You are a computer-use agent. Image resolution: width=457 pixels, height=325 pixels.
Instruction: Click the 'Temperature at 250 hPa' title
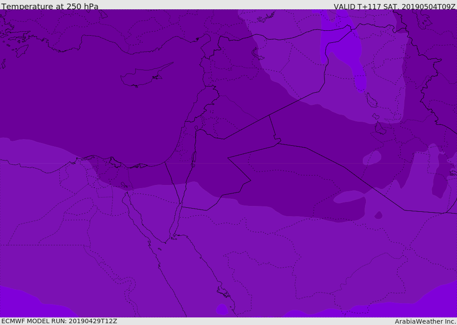click(x=50, y=6)
